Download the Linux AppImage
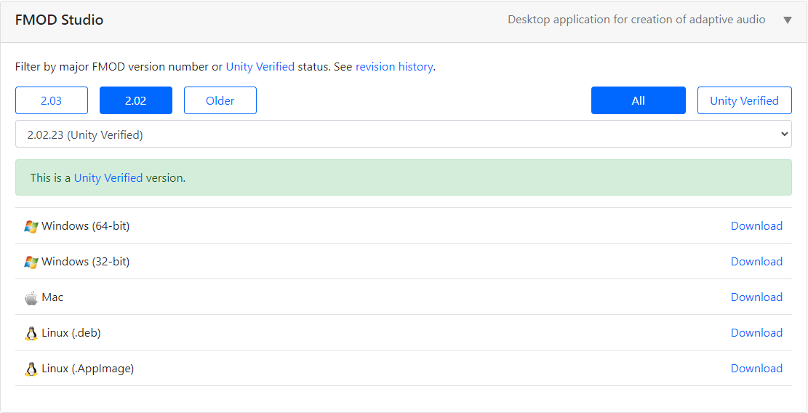The height and width of the screenshot is (413, 808). [x=756, y=369]
